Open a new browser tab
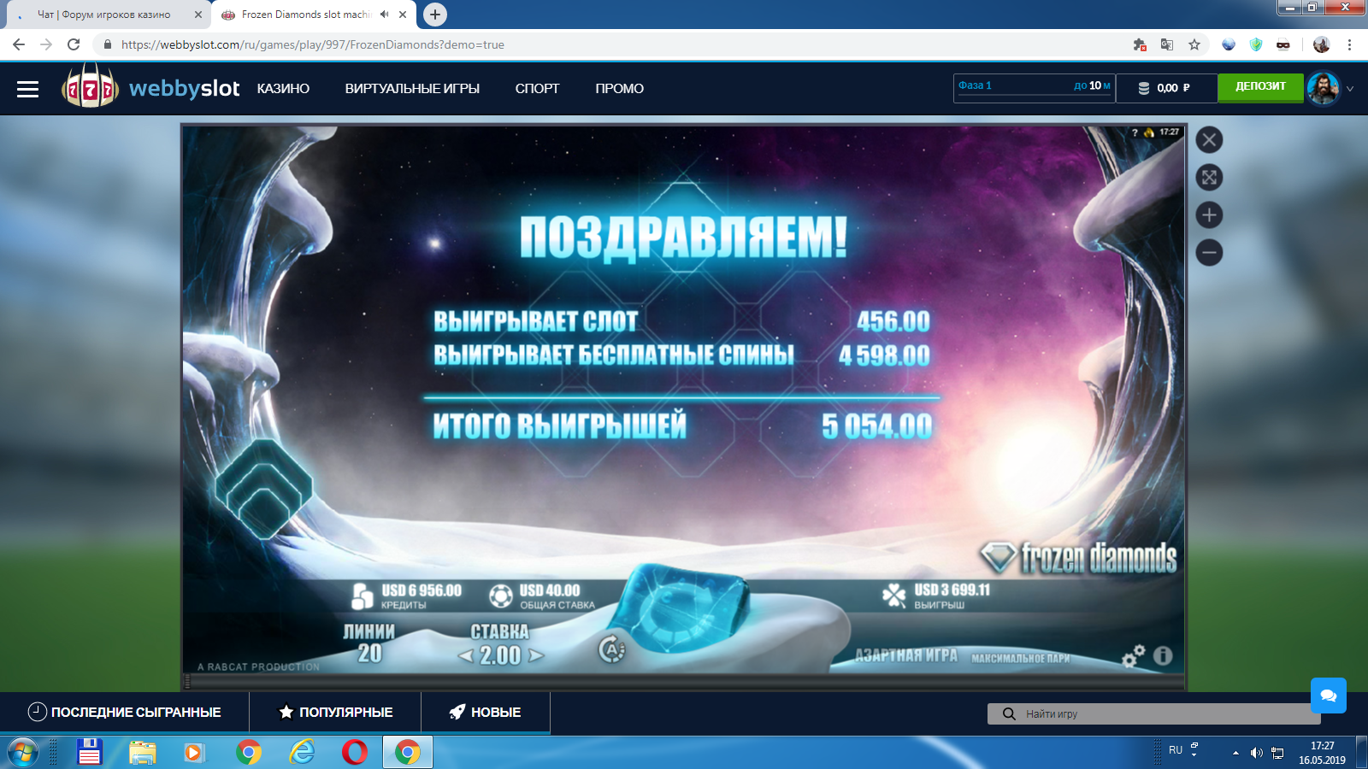This screenshot has height=769, width=1368. click(435, 15)
